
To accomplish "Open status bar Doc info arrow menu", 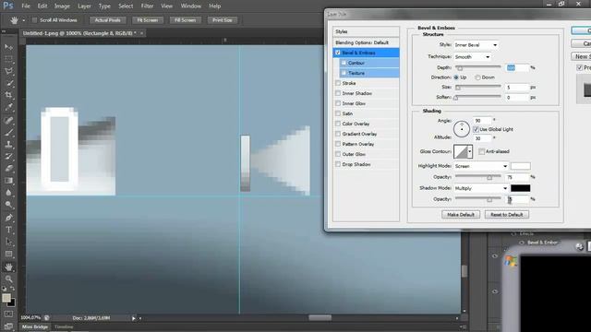I will click(x=133, y=318).
